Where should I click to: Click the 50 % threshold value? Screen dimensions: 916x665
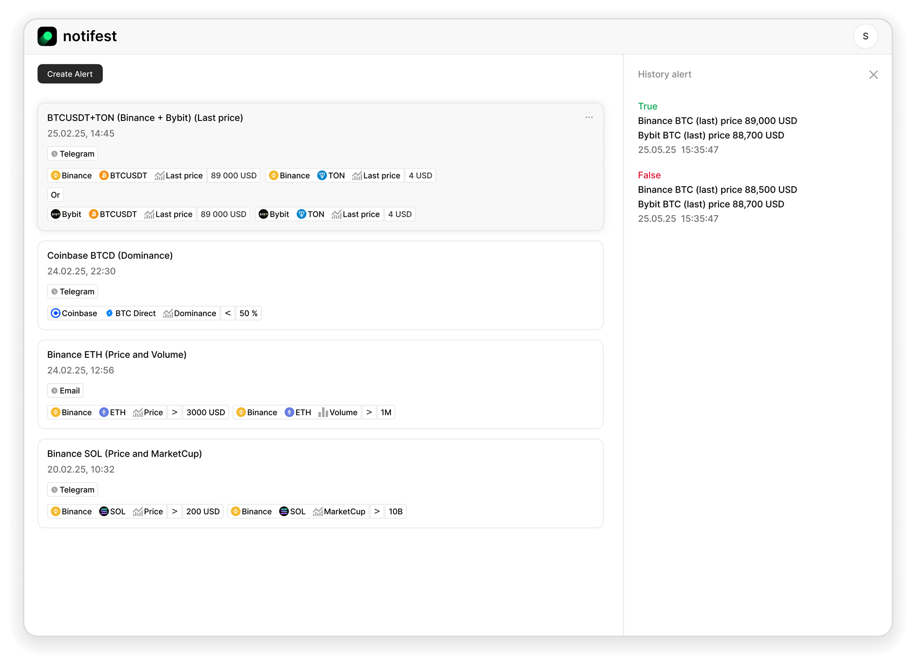click(248, 313)
